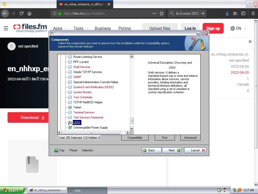
Task: Click the component list scroll up arrow
Action: click(132, 56)
